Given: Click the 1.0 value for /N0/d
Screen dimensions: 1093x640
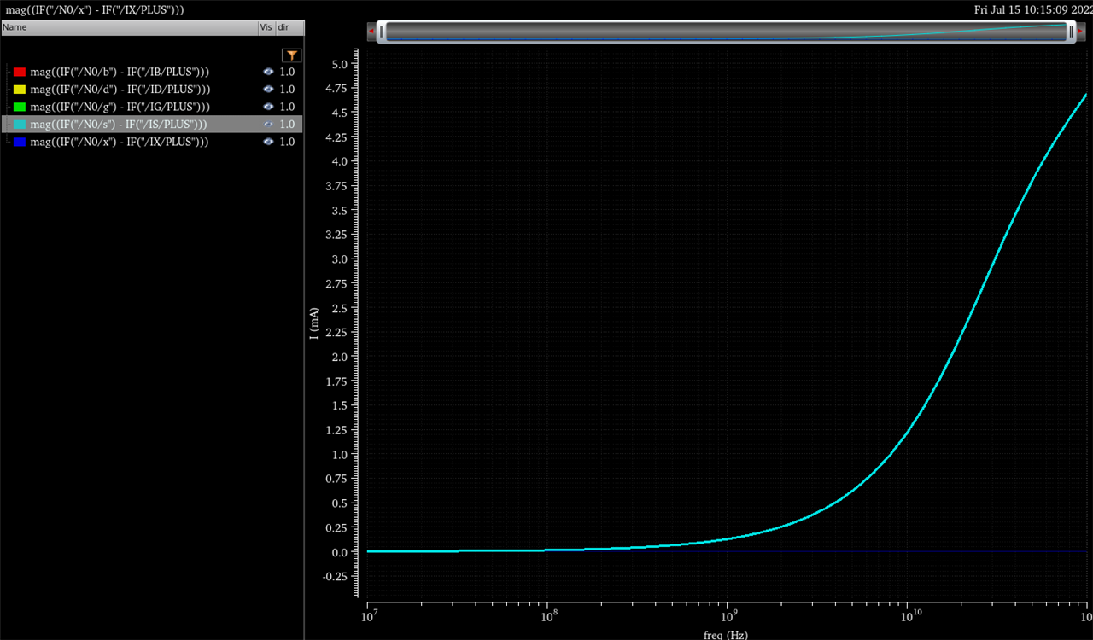Looking at the screenshot, I should [287, 89].
